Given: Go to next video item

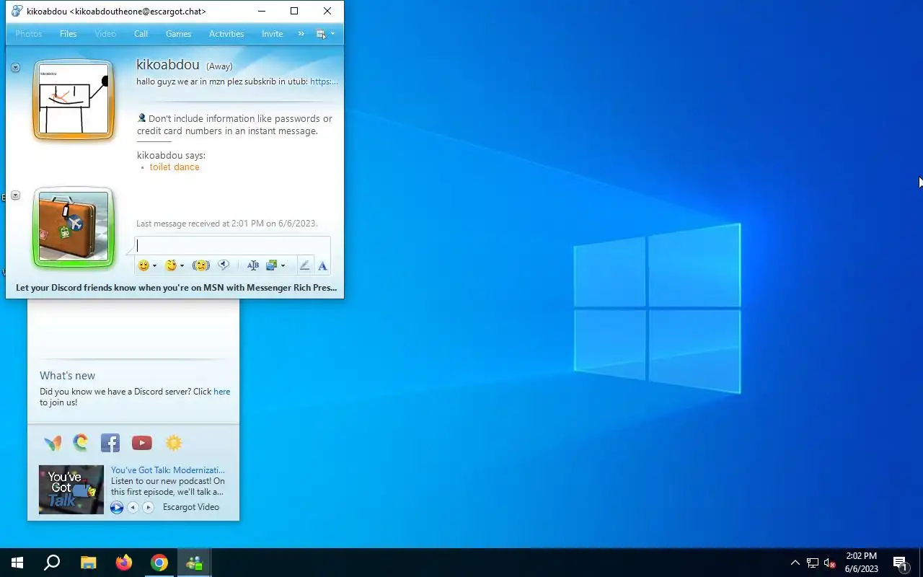Looking at the screenshot, I should 148,508.
